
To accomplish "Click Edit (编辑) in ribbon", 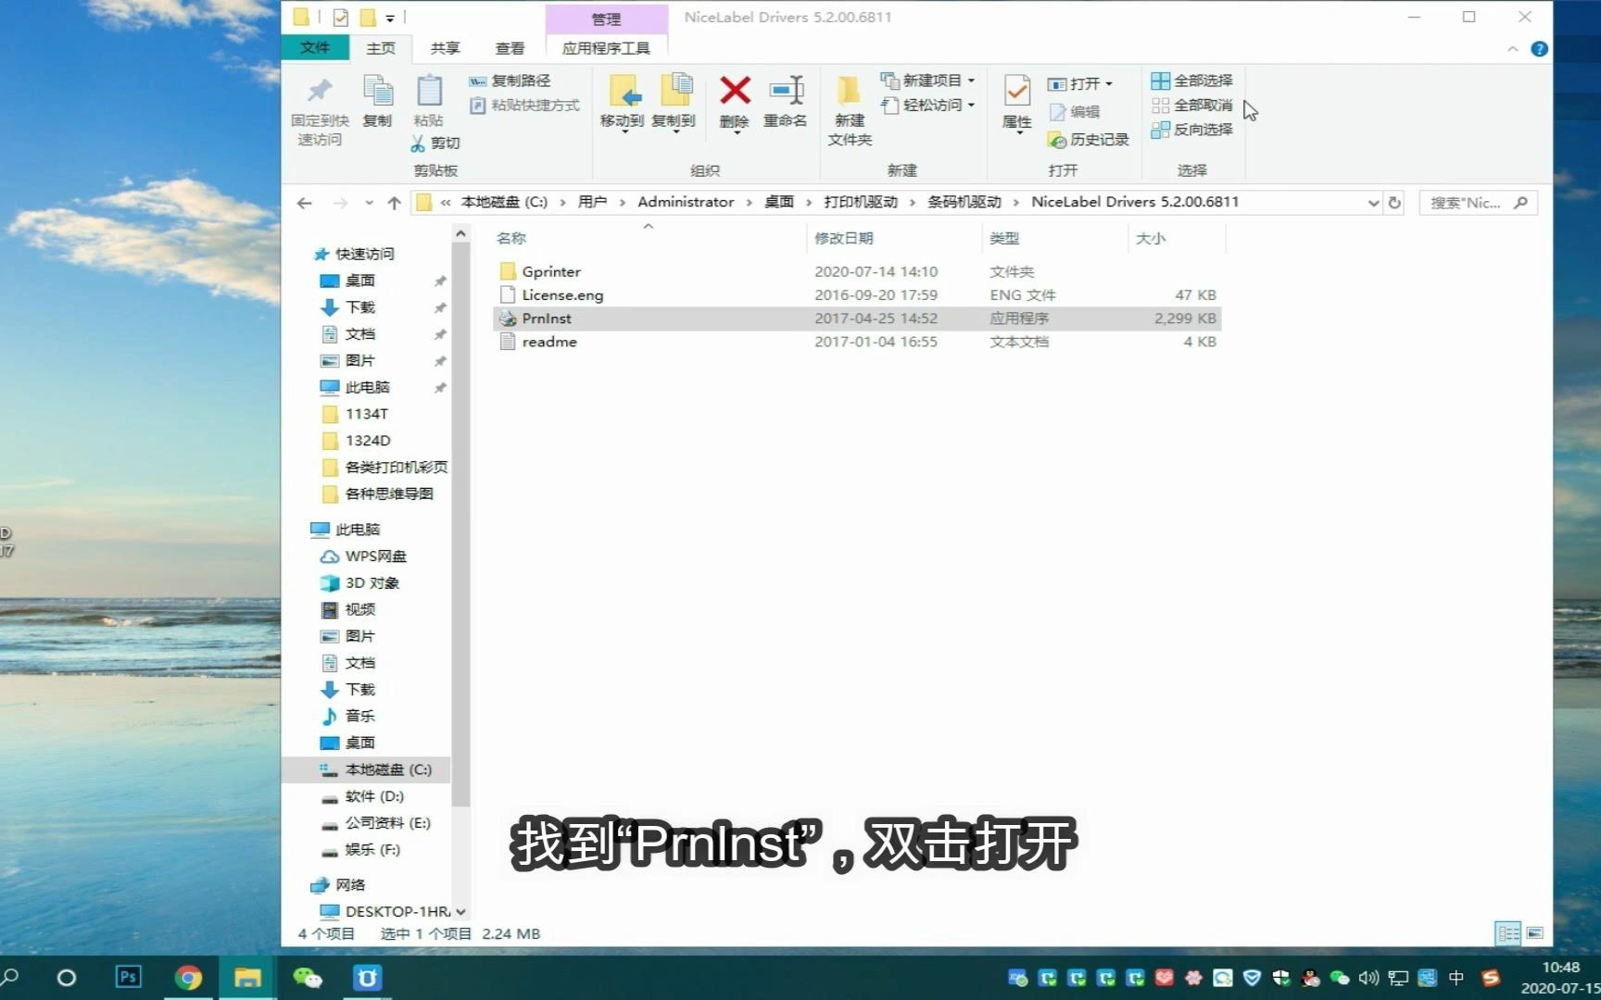I will coord(1075,112).
